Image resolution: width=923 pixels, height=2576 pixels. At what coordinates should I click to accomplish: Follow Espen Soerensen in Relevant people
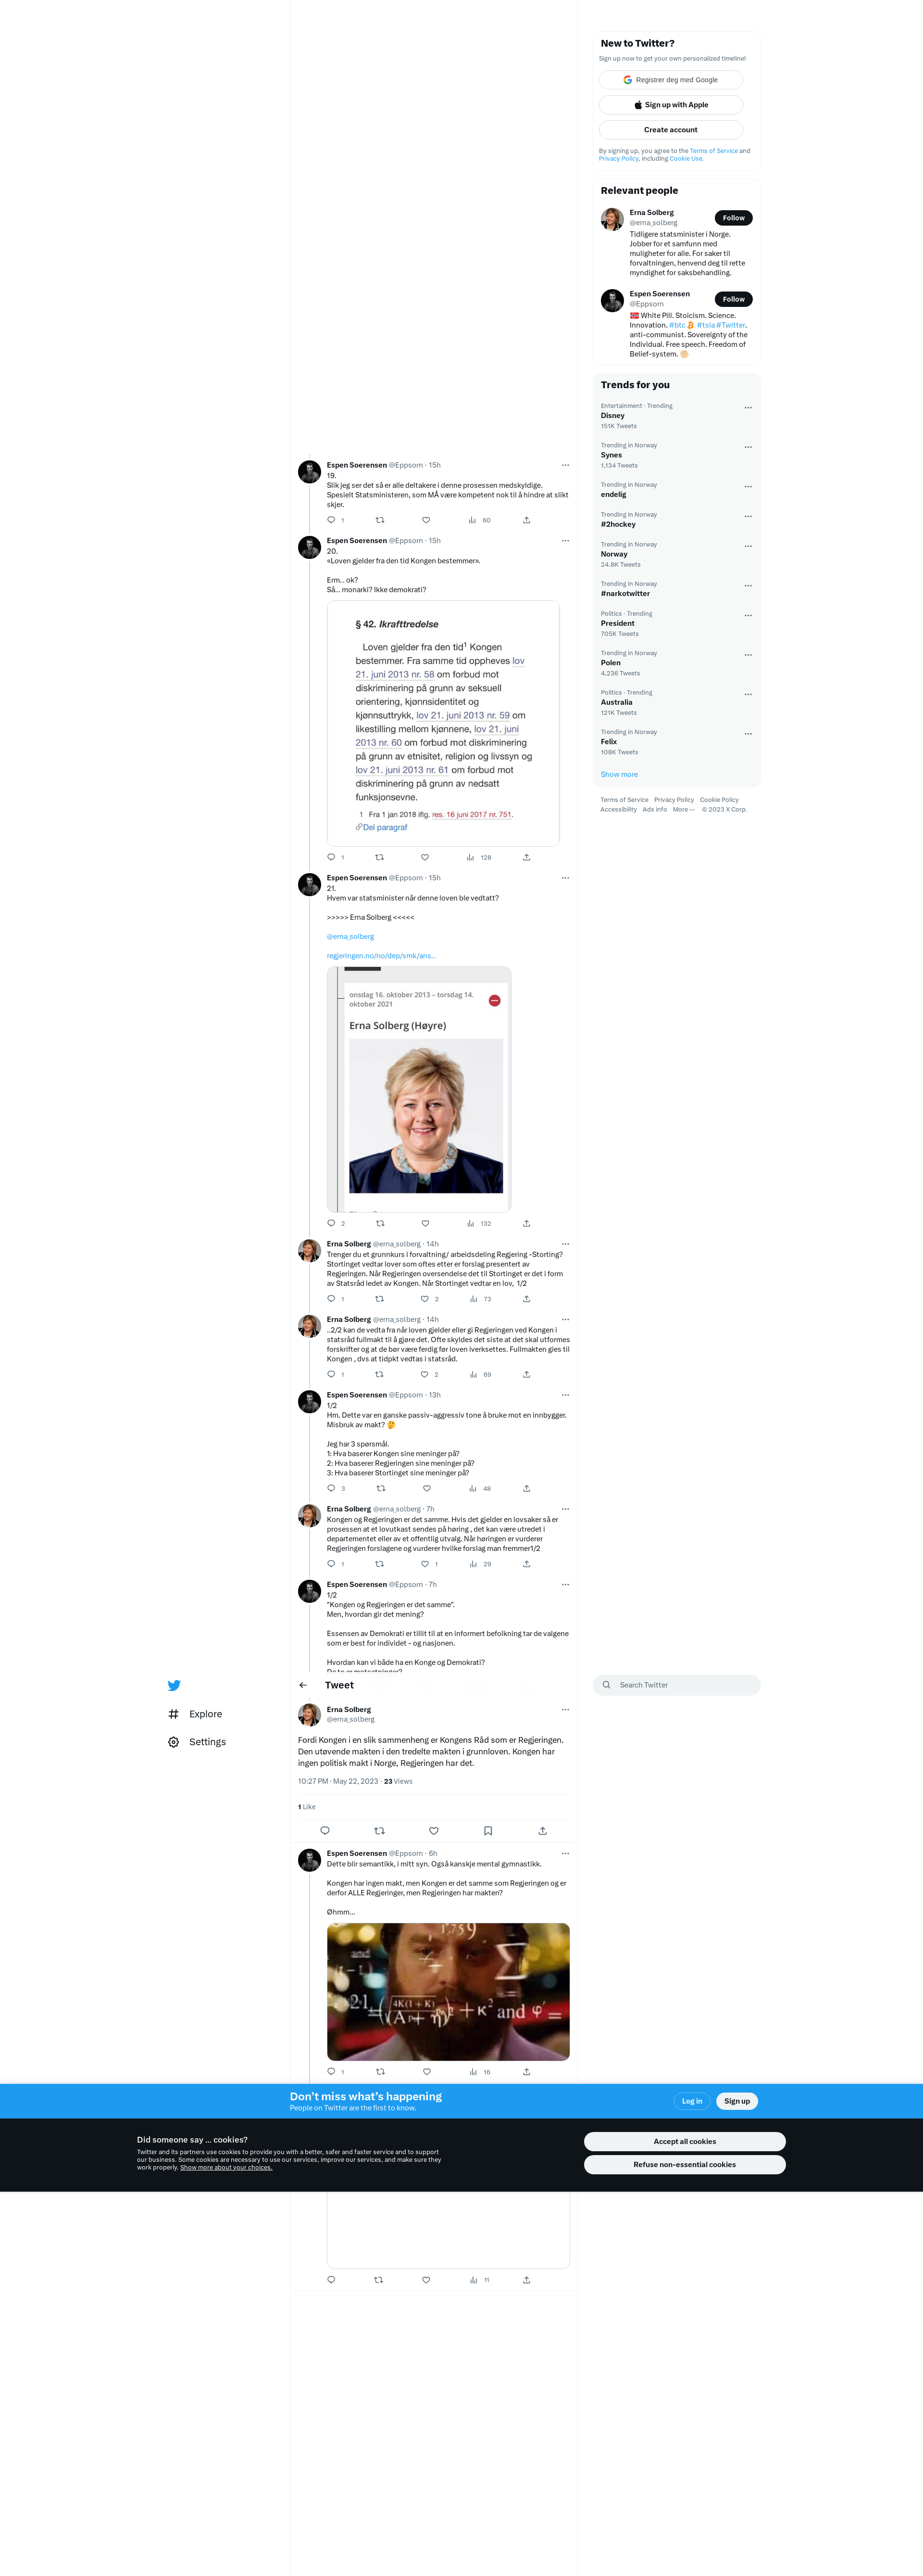click(733, 299)
